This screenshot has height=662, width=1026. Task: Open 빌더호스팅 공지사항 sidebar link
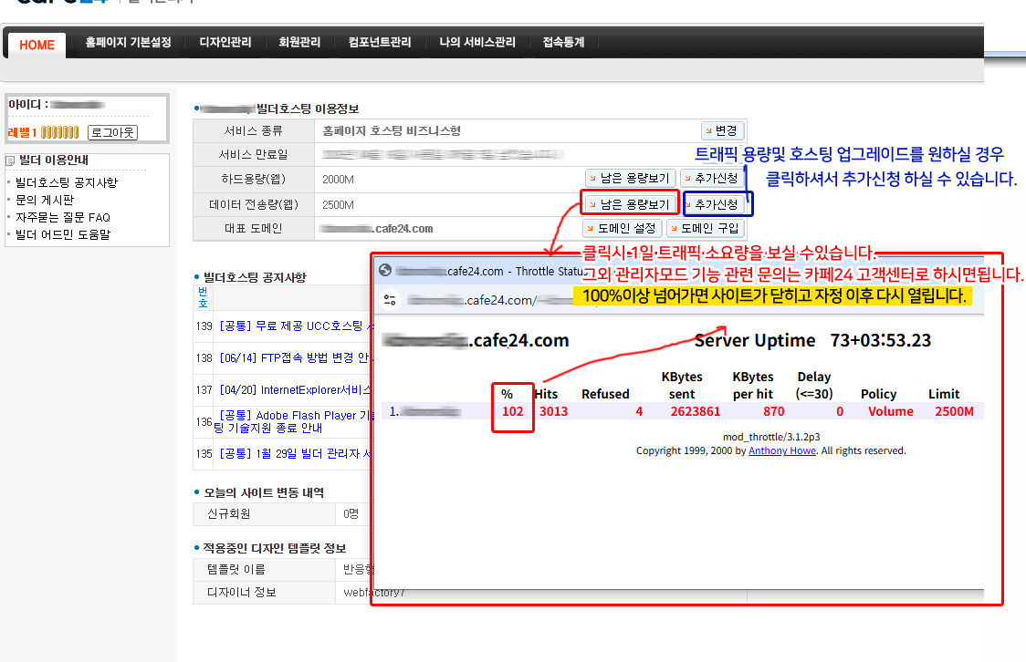pos(66,182)
